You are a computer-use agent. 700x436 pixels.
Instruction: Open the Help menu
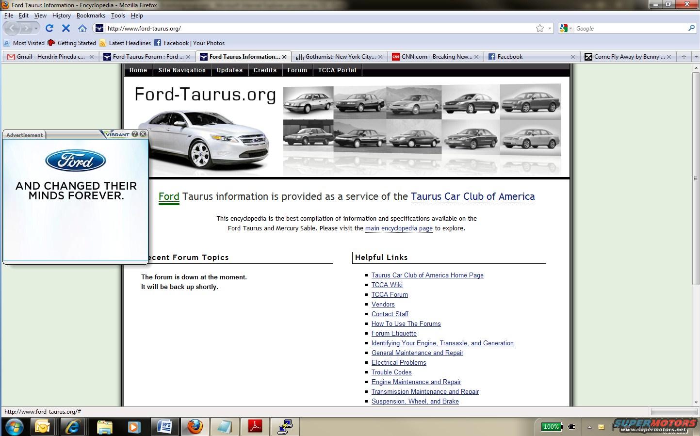click(x=137, y=16)
